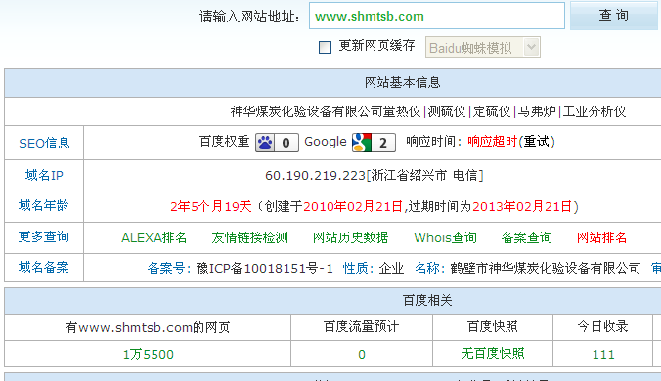Open the 备案查询 link

(526, 237)
